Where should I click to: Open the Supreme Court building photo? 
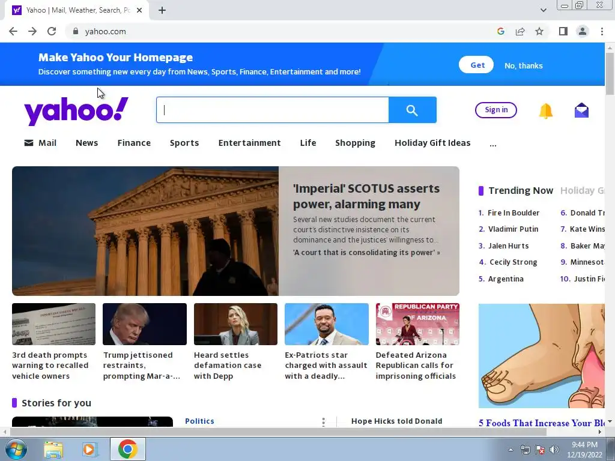(145, 231)
